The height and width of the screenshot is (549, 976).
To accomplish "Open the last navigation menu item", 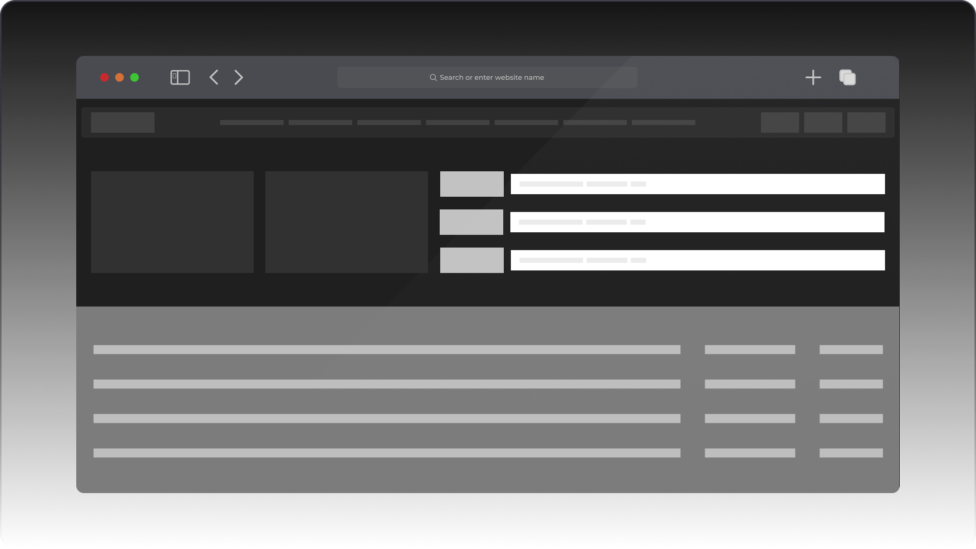I will pos(663,123).
